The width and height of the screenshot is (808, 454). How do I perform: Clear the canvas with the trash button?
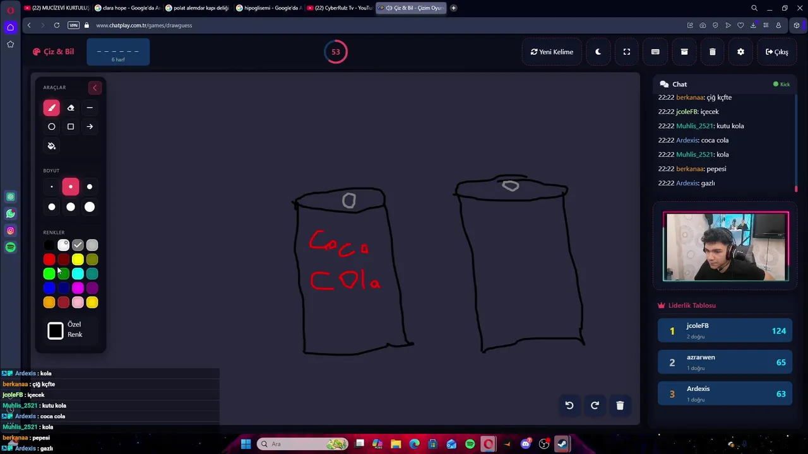pyautogui.click(x=620, y=405)
